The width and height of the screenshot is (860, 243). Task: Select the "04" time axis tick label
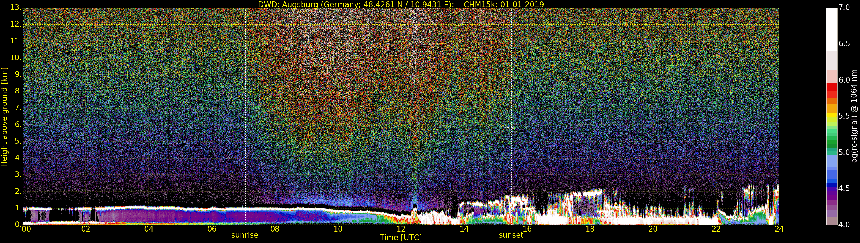point(149,229)
